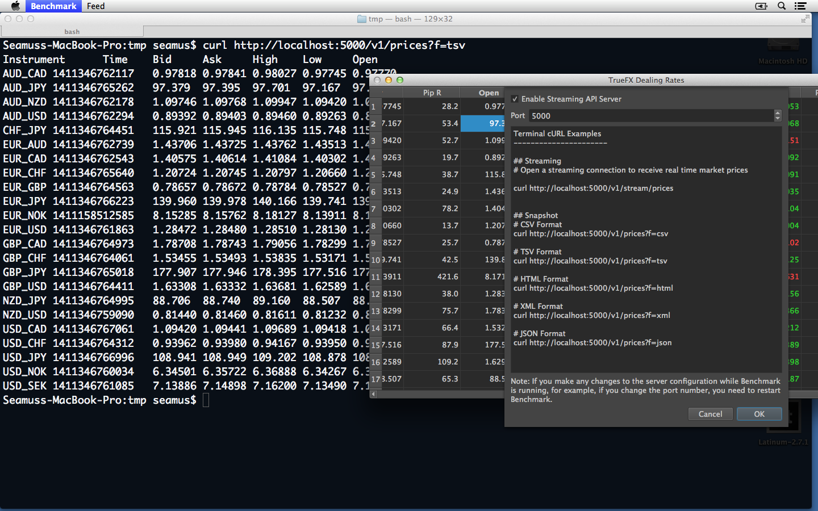Open the Apple menu
This screenshot has width=818, height=511.
click(x=15, y=6)
